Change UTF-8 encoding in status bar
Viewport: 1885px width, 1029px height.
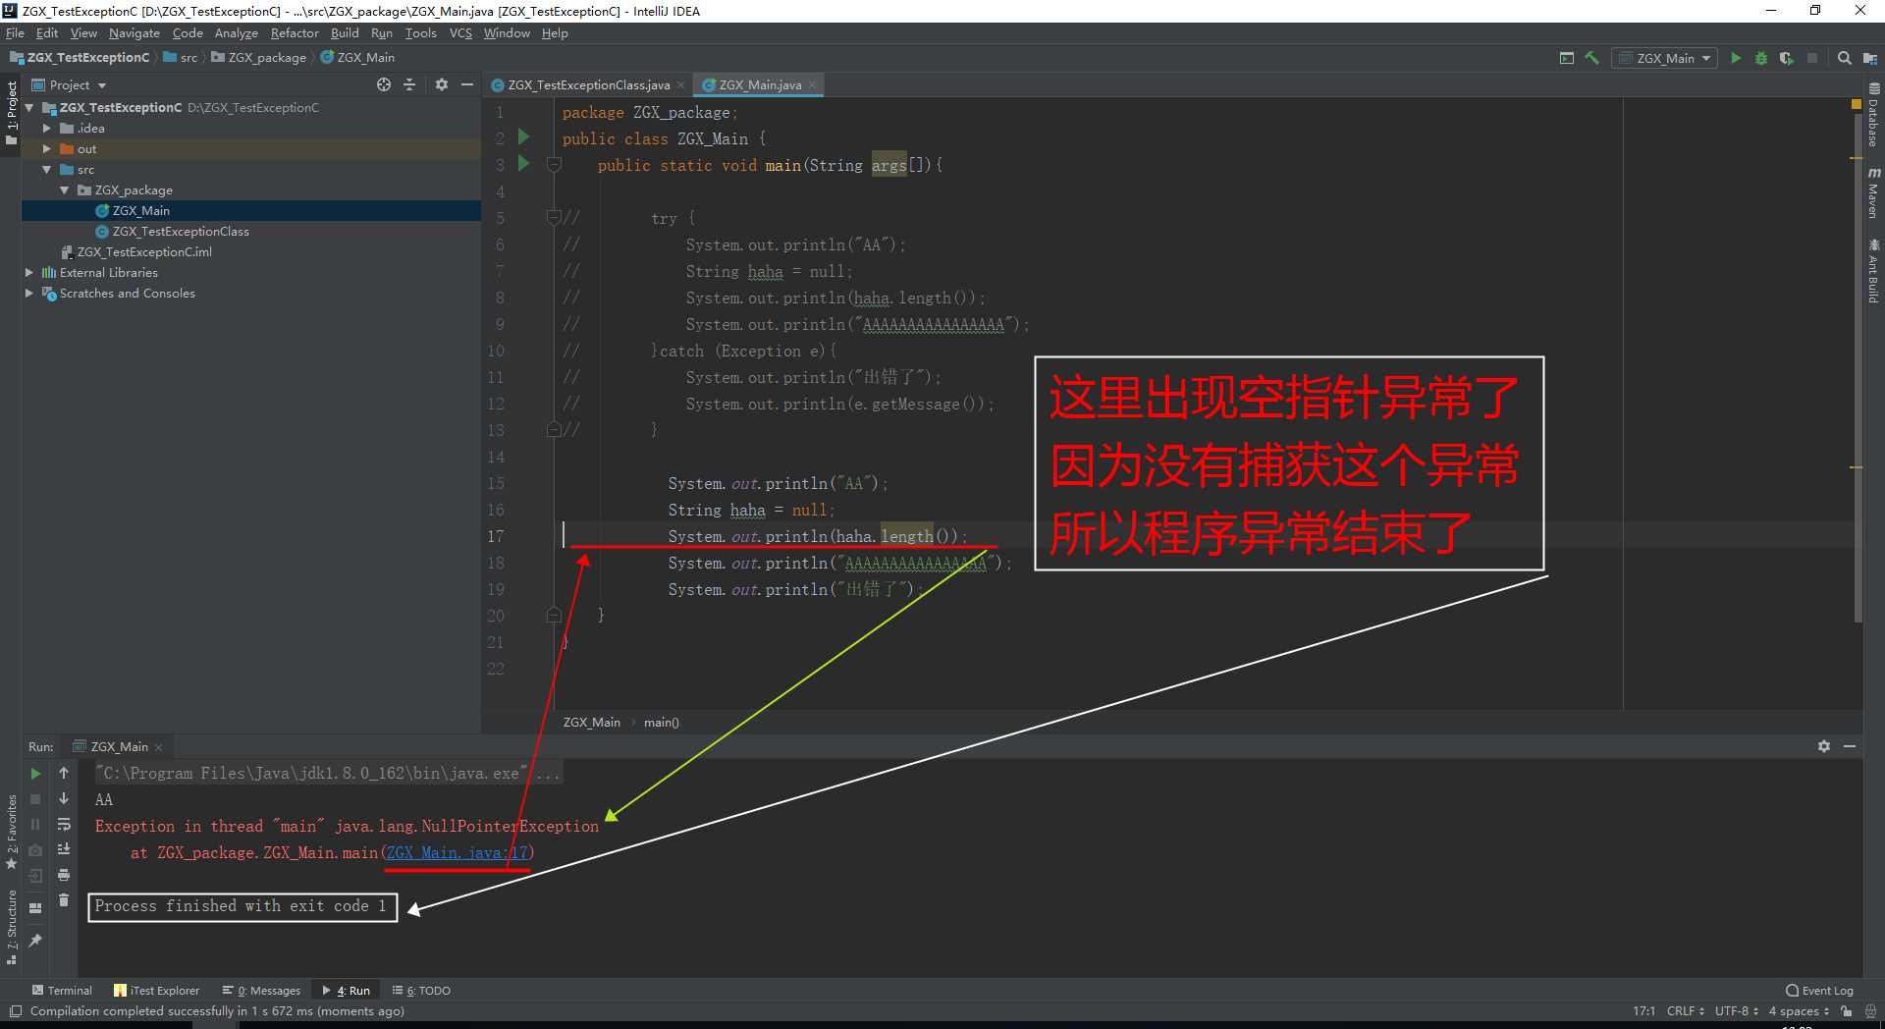(1737, 1011)
